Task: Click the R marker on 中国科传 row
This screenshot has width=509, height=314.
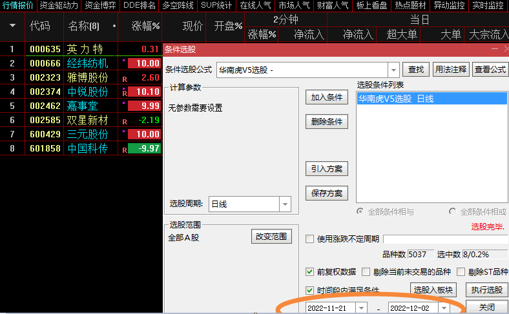Action: [x=125, y=150]
